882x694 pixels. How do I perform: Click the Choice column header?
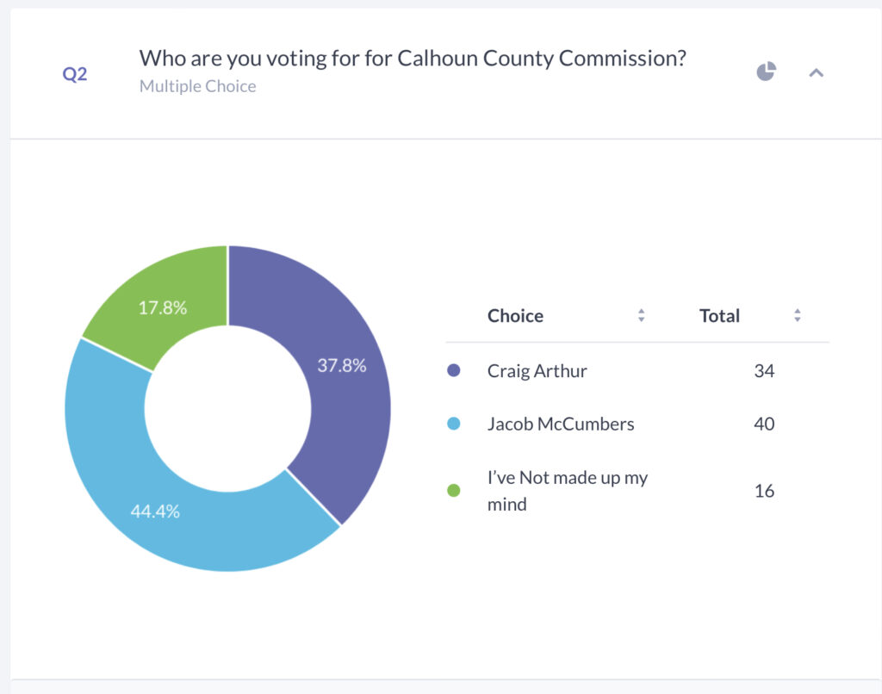point(515,316)
